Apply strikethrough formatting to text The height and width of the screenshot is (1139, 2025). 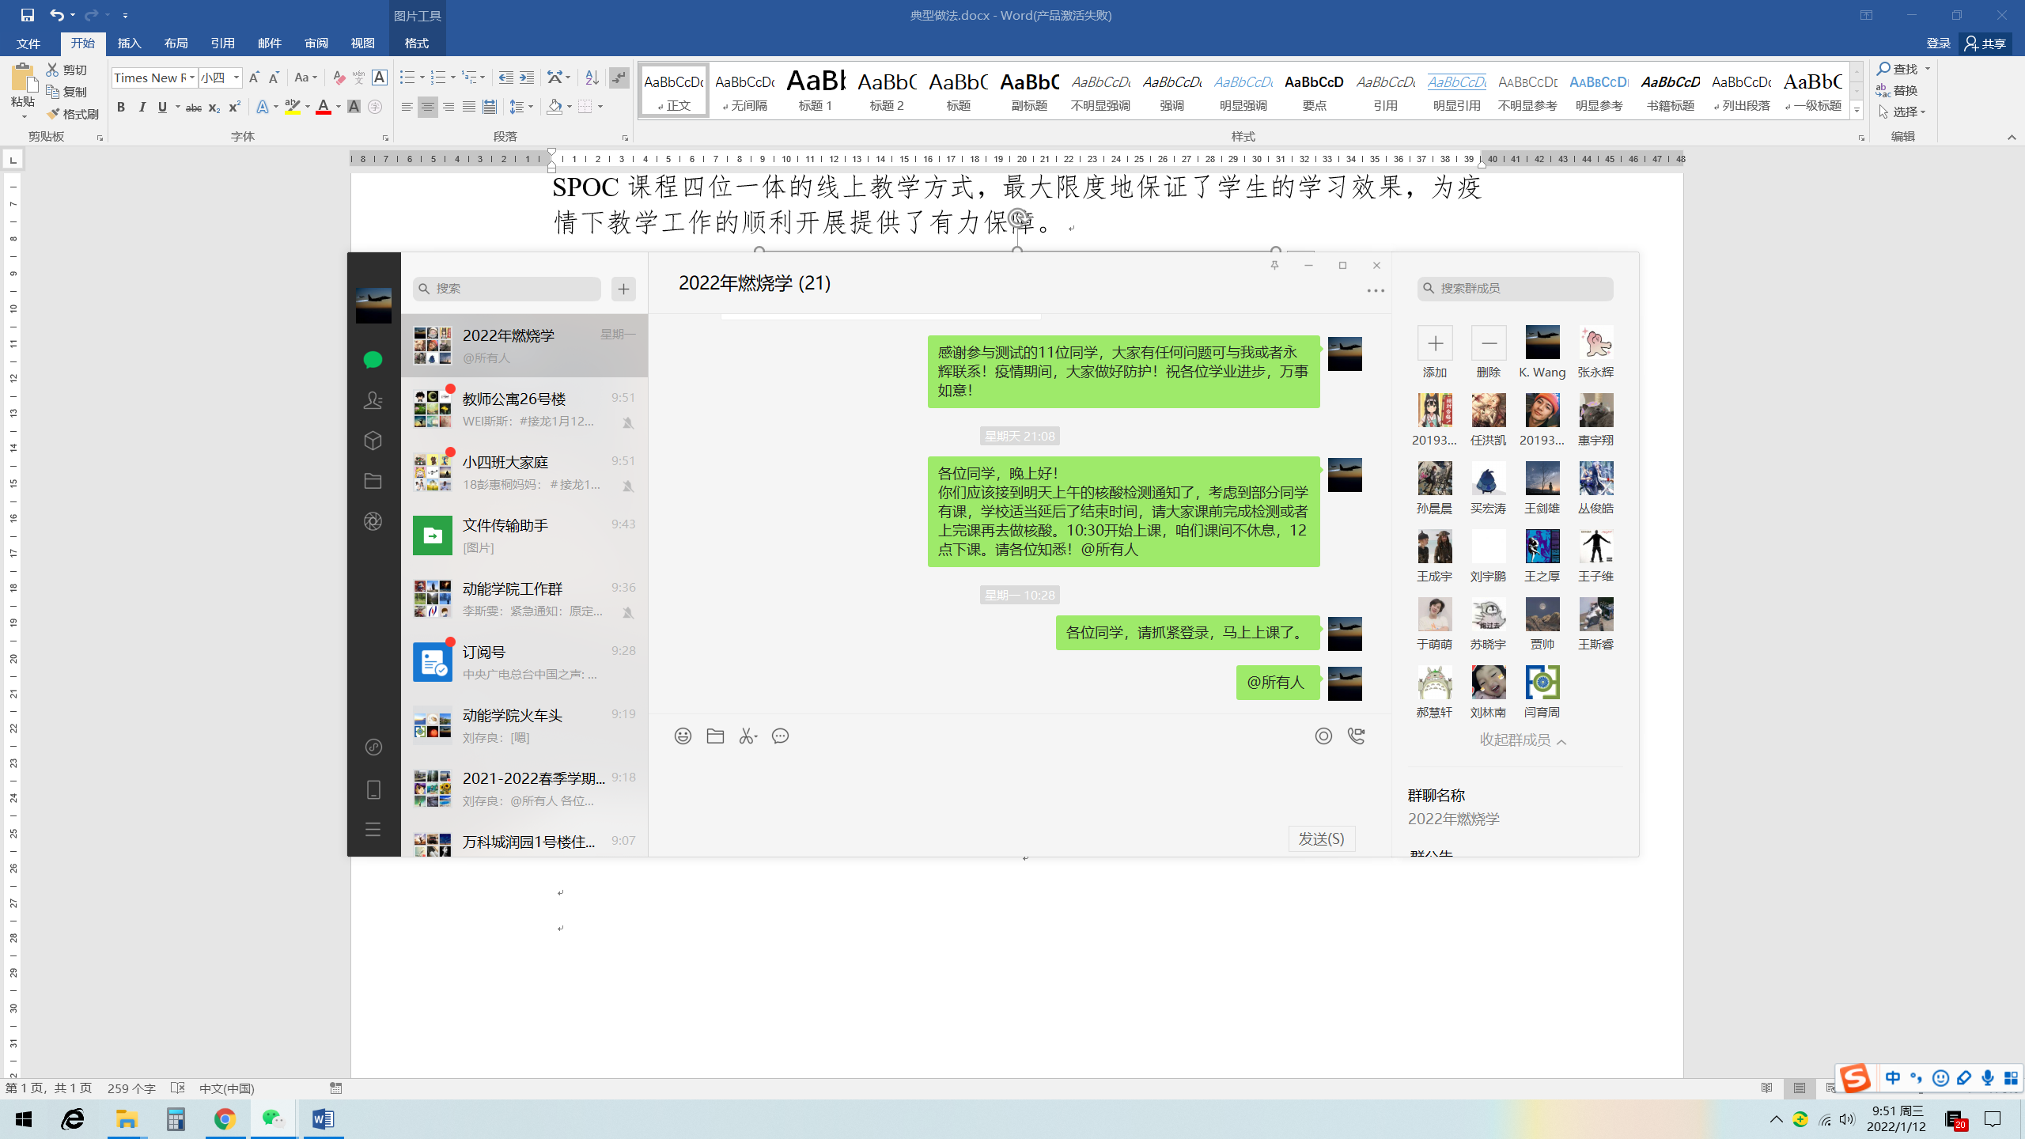click(193, 108)
